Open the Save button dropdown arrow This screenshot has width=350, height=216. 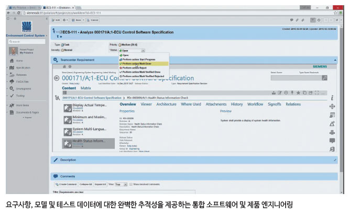83,20
